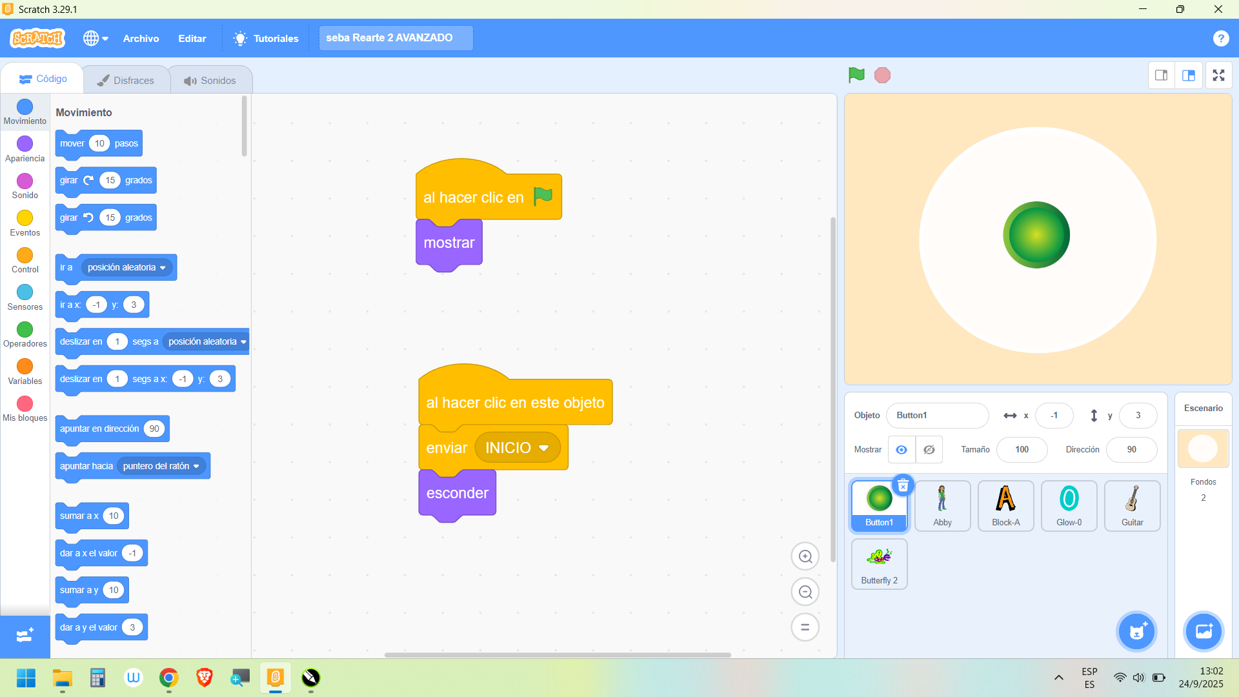Viewport: 1239px width, 697px height.
Task: Click the green flag to run the project
Action: click(856, 76)
